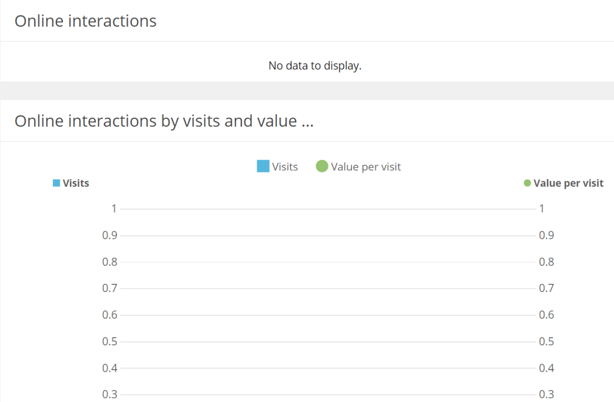This screenshot has height=402, width=614.
Task: Click the bold Visits axis title
Action: 76,183
